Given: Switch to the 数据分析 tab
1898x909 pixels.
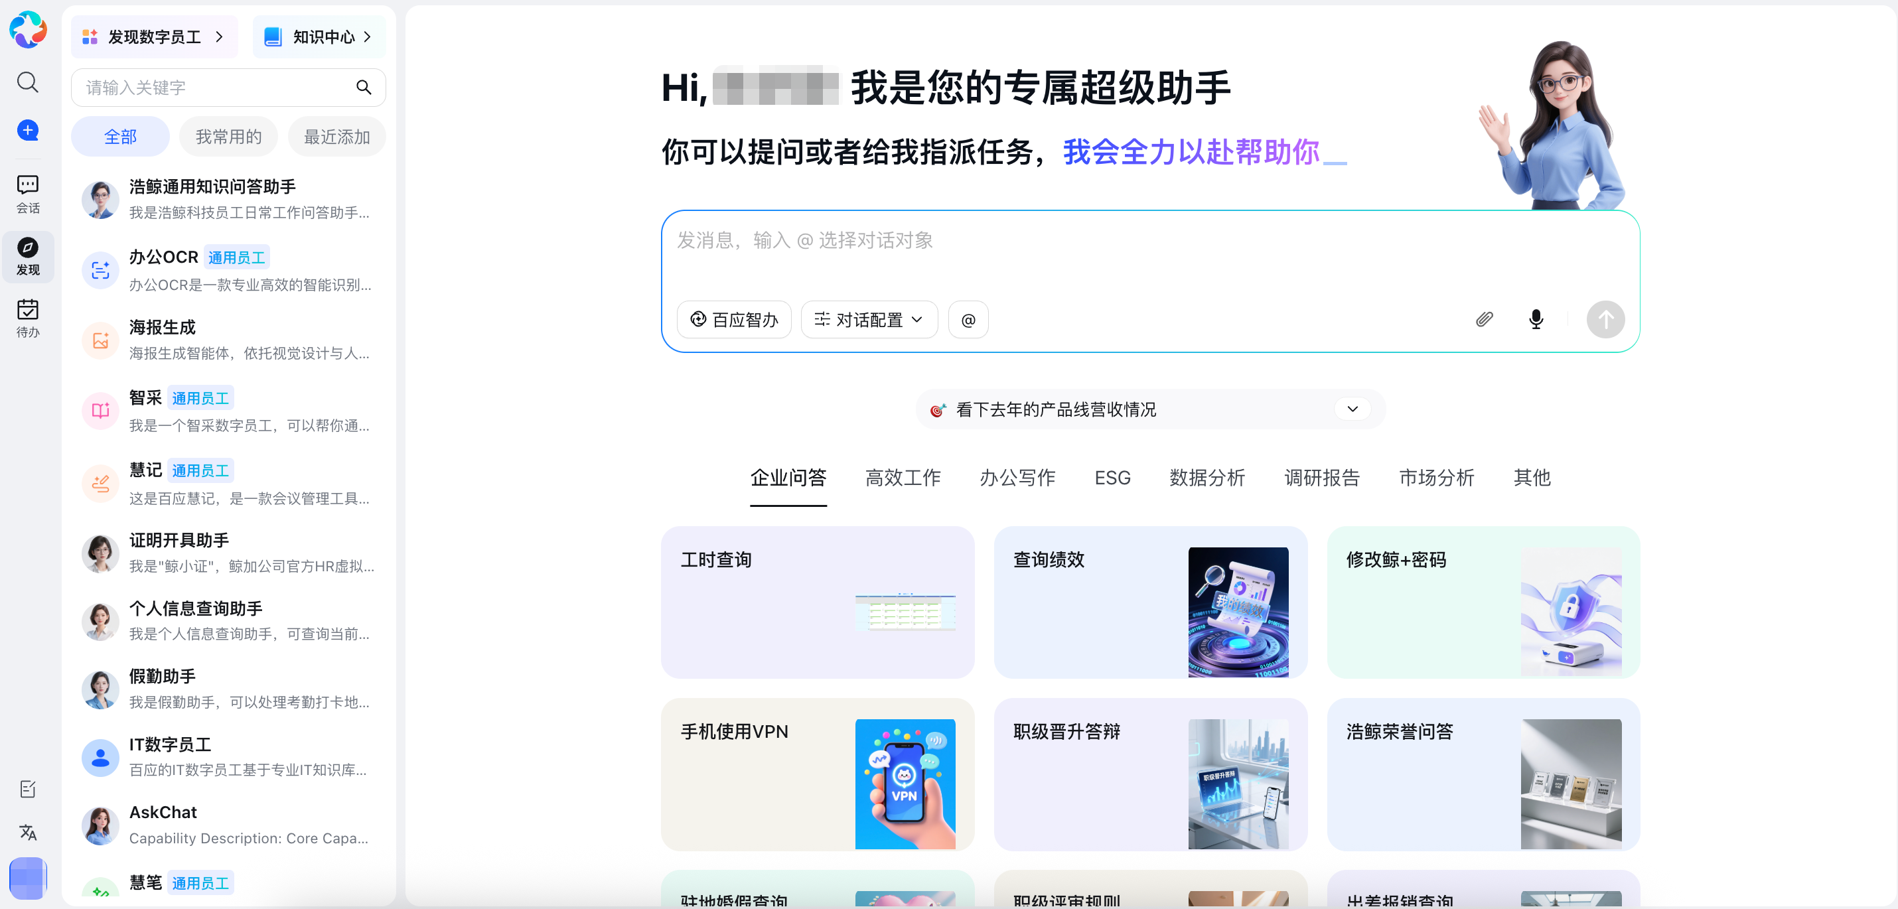Looking at the screenshot, I should (x=1207, y=478).
